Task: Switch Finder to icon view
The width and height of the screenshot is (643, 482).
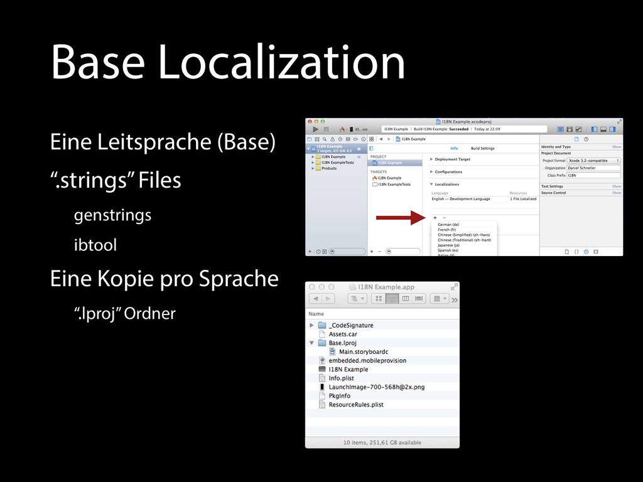Action: click(x=379, y=299)
